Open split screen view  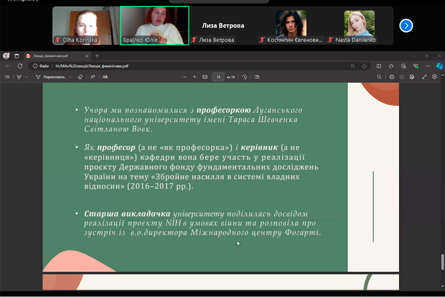[x=379, y=66]
